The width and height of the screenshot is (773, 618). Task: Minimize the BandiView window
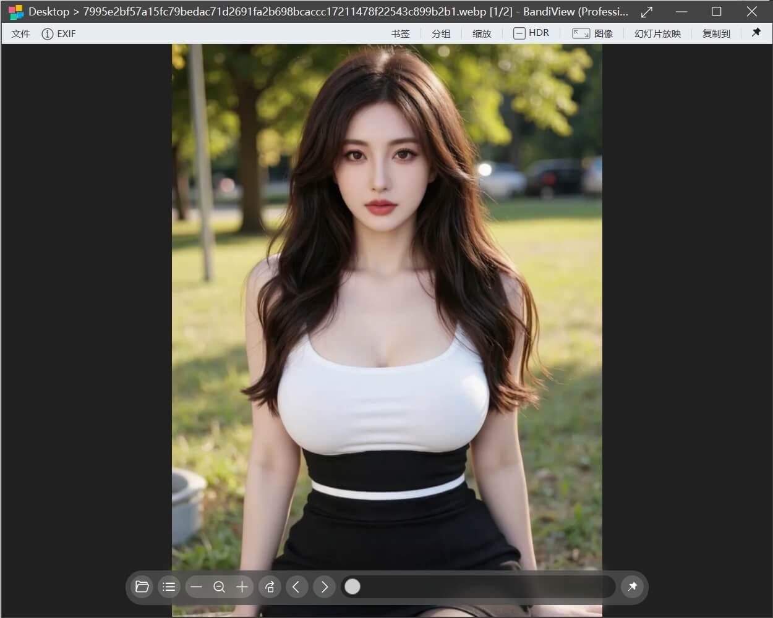[681, 12]
